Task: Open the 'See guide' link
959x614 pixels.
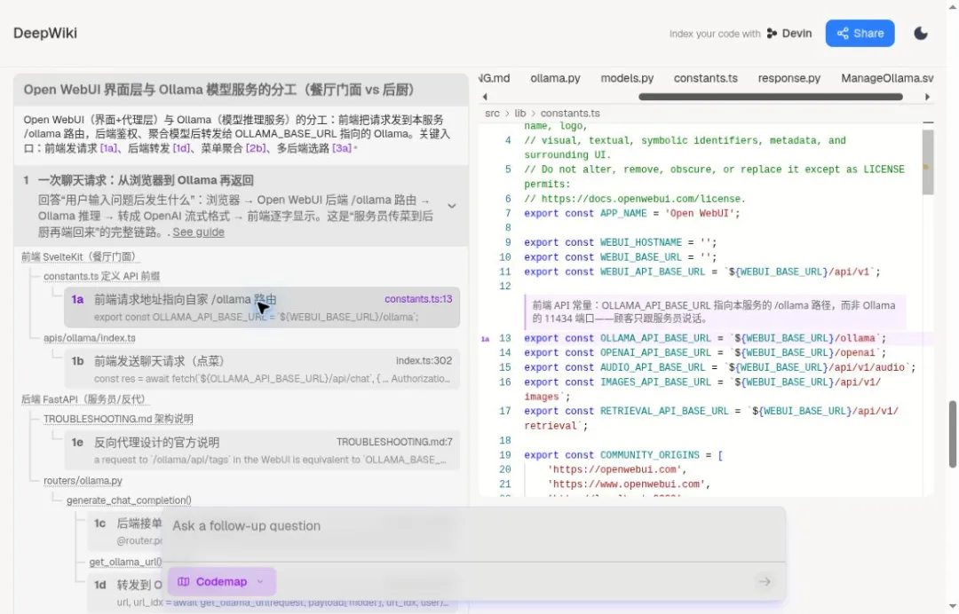Action: click(x=198, y=232)
